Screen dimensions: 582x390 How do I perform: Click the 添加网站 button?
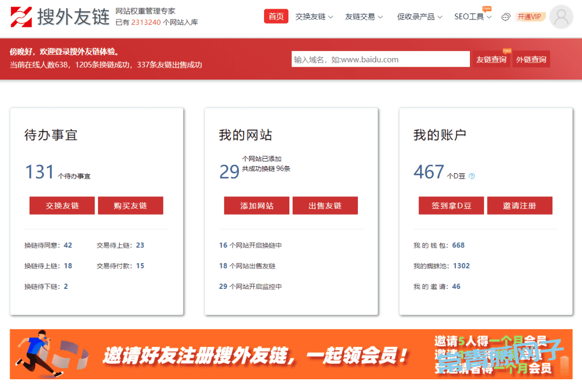tap(257, 205)
